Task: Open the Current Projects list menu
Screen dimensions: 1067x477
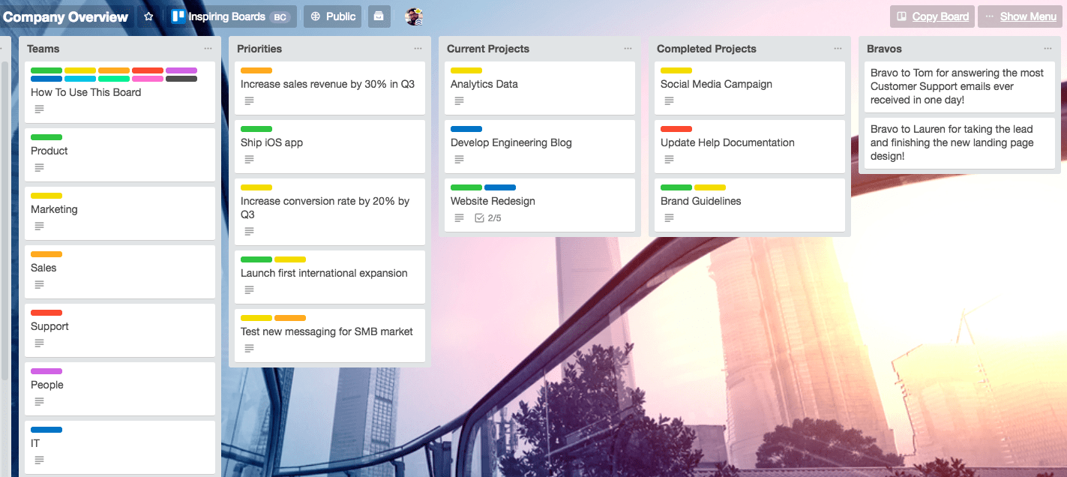Action: tap(628, 49)
